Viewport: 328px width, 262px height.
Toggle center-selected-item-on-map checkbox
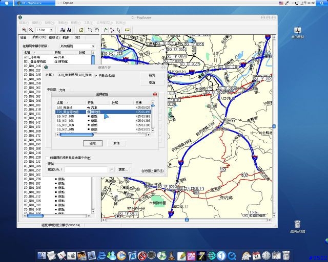point(48,158)
